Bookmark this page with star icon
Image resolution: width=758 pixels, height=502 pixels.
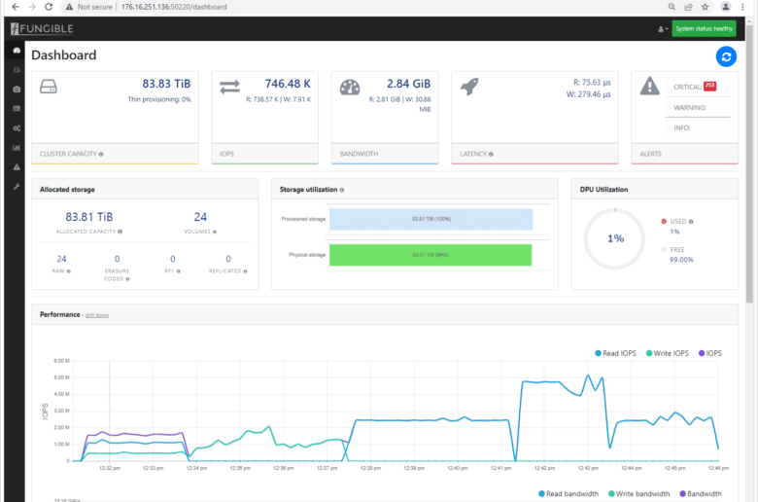tap(706, 7)
